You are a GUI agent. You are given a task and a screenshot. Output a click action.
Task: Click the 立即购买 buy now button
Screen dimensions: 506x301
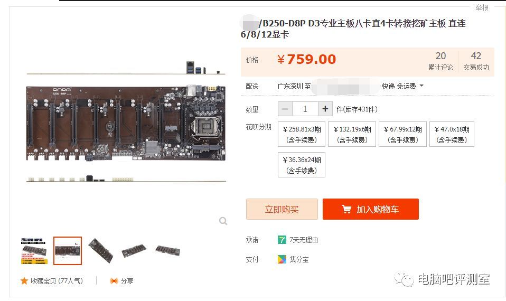282,209
